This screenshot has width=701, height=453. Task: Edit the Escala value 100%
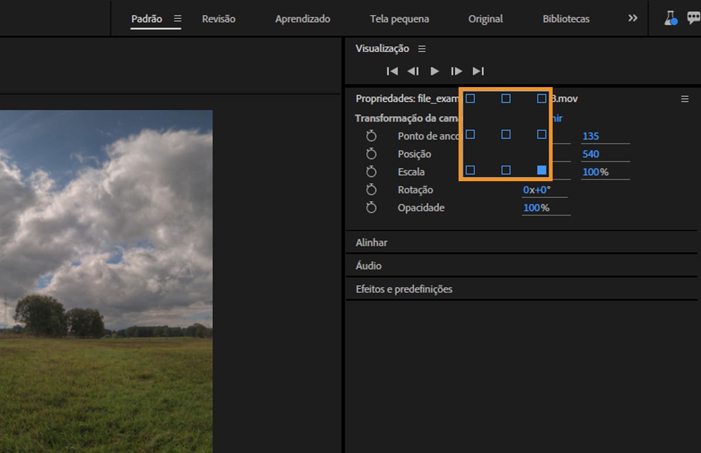[595, 172]
